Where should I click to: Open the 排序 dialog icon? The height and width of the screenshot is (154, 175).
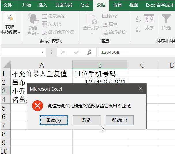tap(149, 19)
